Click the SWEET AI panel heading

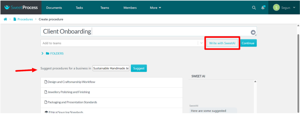click(198, 76)
